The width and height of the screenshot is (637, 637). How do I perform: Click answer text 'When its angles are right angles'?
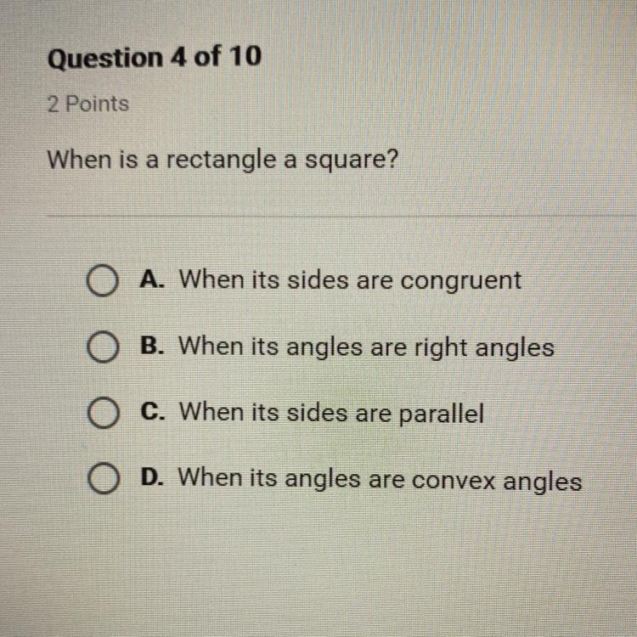[367, 347]
